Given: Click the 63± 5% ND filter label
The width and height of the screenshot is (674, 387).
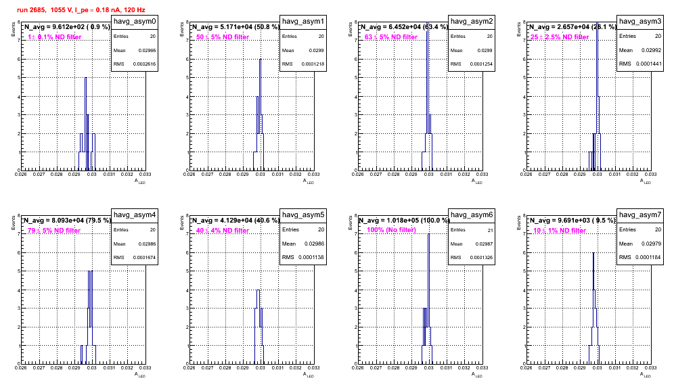Looking at the screenshot, I should [x=391, y=37].
